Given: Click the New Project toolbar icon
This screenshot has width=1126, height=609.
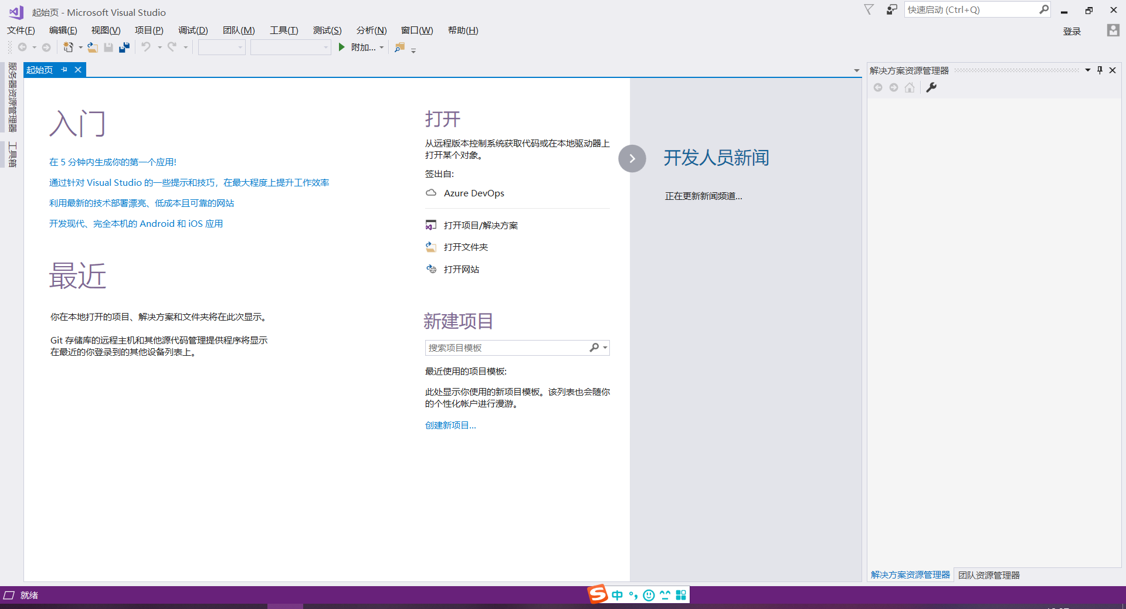Looking at the screenshot, I should pos(69,47).
